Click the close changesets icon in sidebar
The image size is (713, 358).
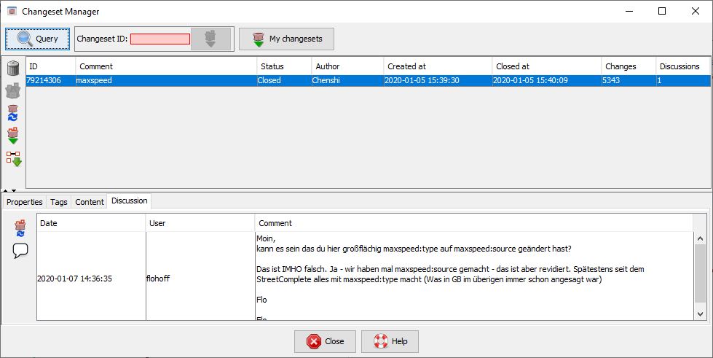coord(13,91)
